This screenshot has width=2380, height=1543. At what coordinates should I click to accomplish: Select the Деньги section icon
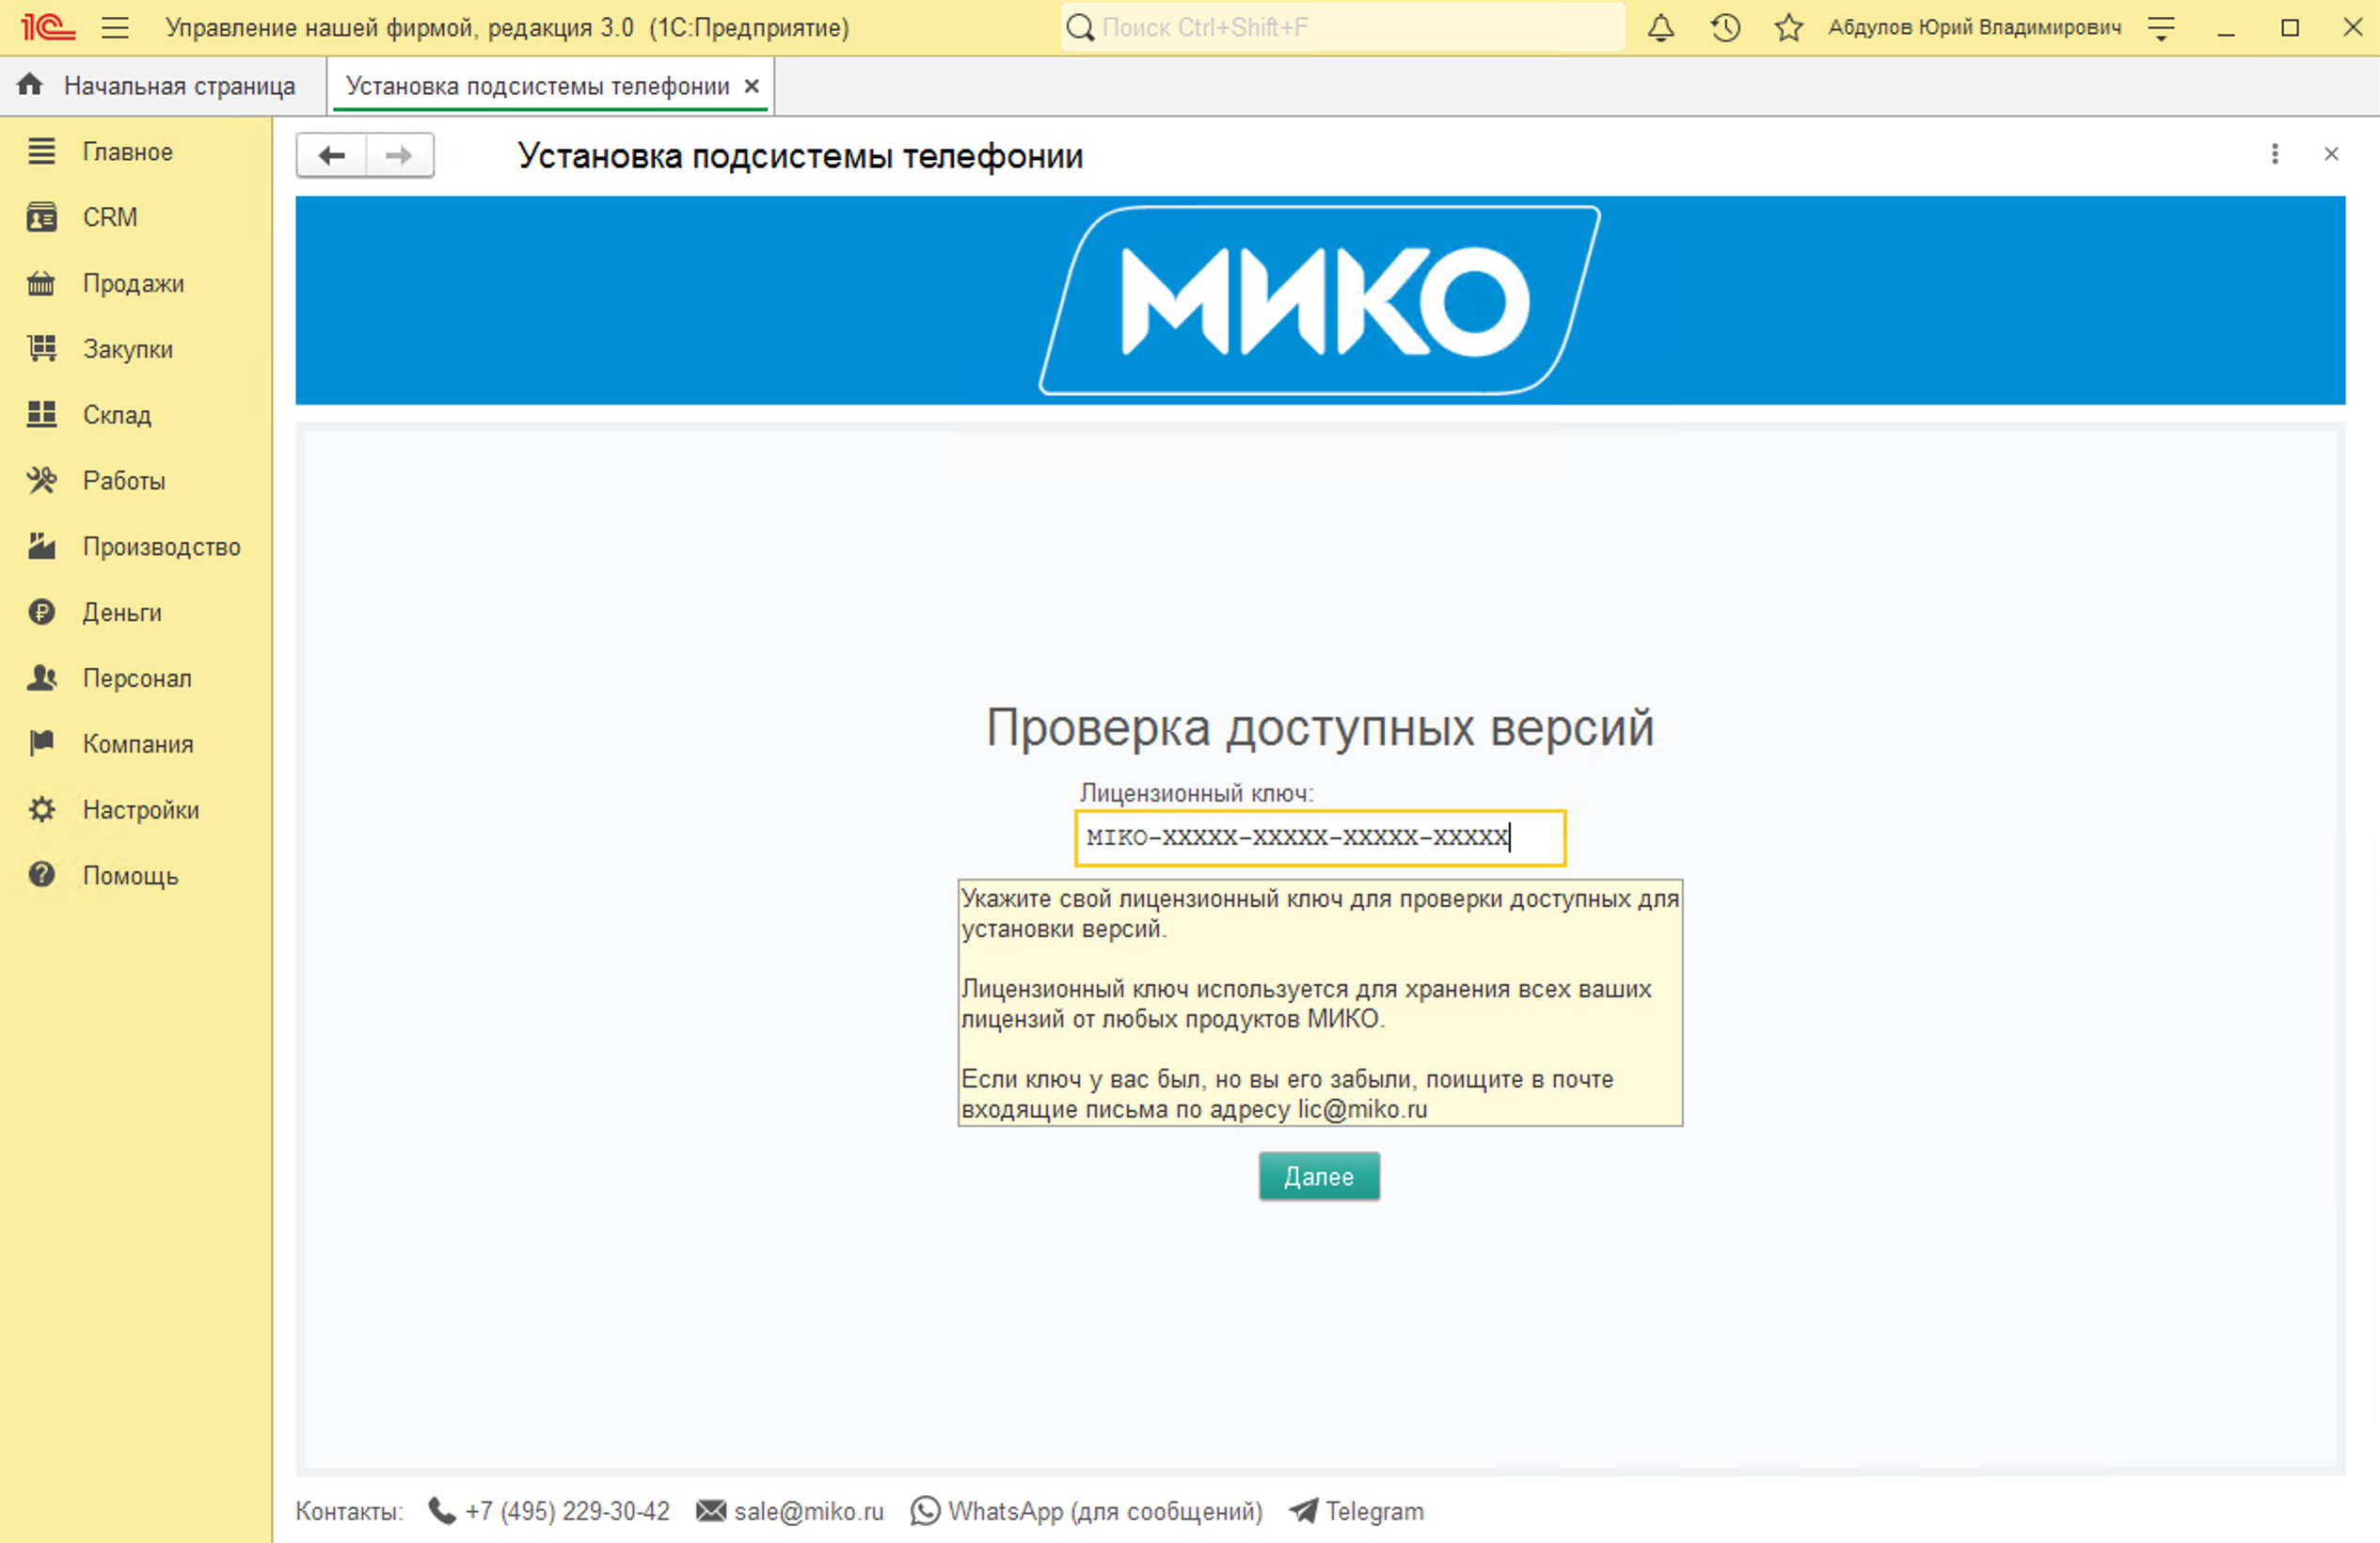[40, 612]
